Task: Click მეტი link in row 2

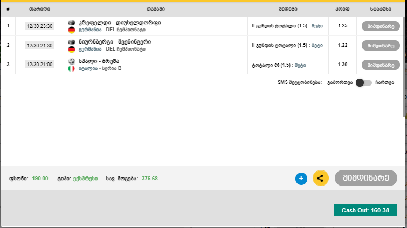Action: point(317,45)
